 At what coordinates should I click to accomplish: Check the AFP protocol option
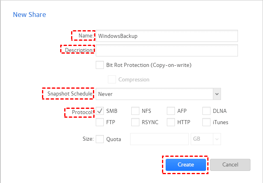[171, 111]
